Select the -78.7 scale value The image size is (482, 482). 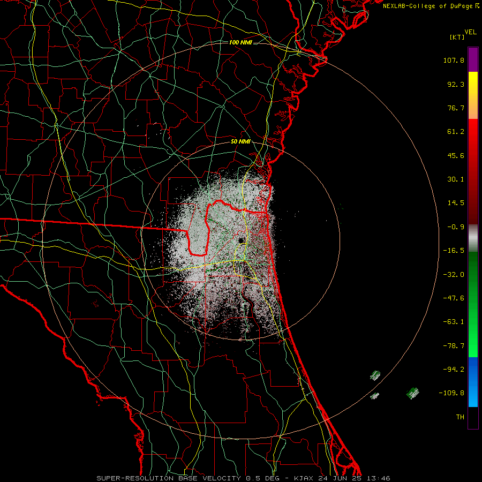pos(454,346)
